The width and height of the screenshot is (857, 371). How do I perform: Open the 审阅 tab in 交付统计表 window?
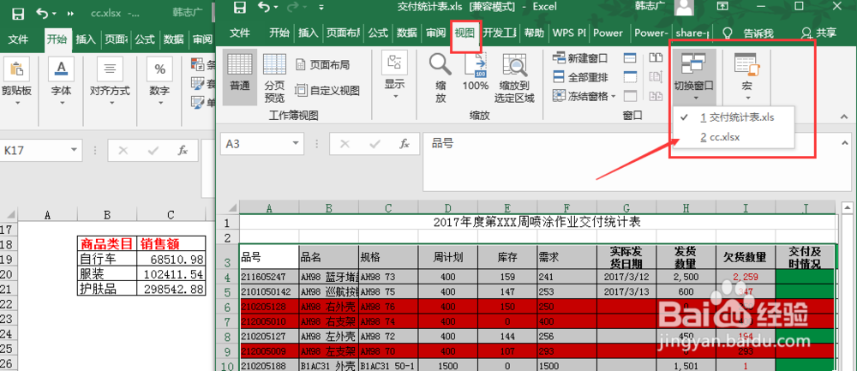pyautogui.click(x=436, y=33)
